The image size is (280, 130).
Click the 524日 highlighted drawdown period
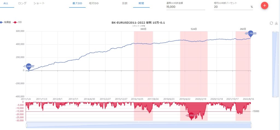point(194,64)
